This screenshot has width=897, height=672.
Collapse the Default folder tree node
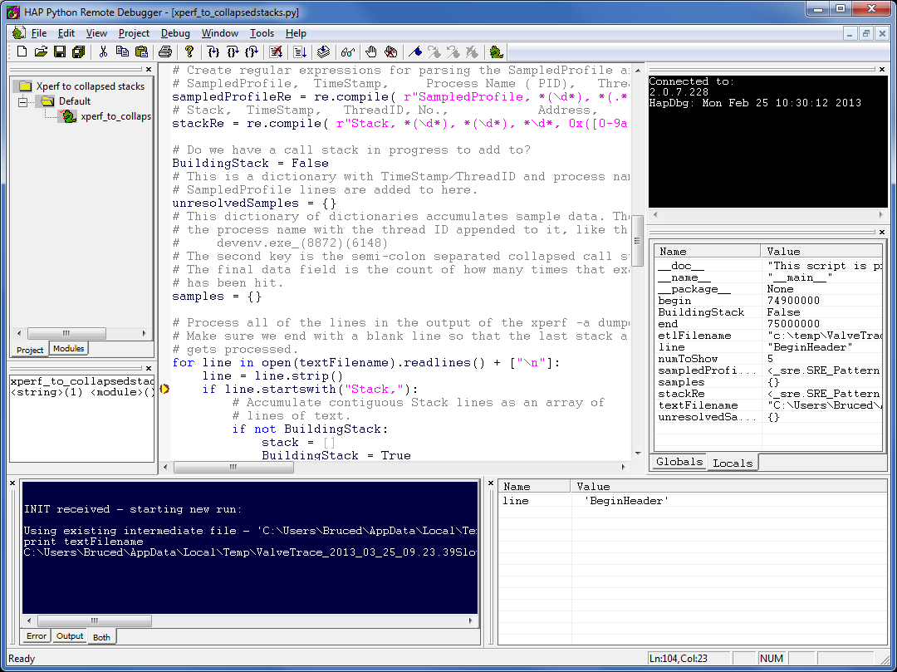[23, 102]
